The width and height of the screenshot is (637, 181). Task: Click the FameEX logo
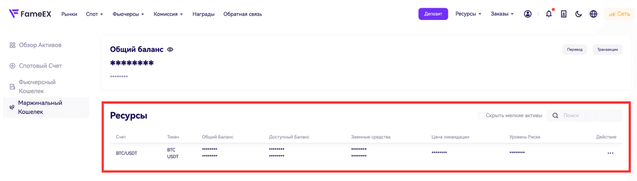point(30,14)
